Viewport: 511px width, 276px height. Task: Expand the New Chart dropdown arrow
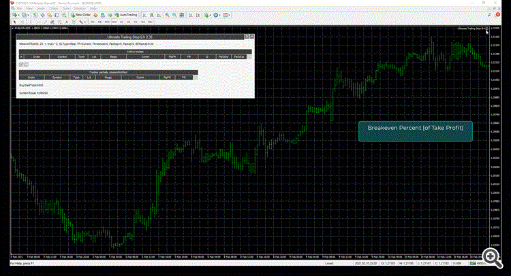pyautogui.click(x=18, y=15)
